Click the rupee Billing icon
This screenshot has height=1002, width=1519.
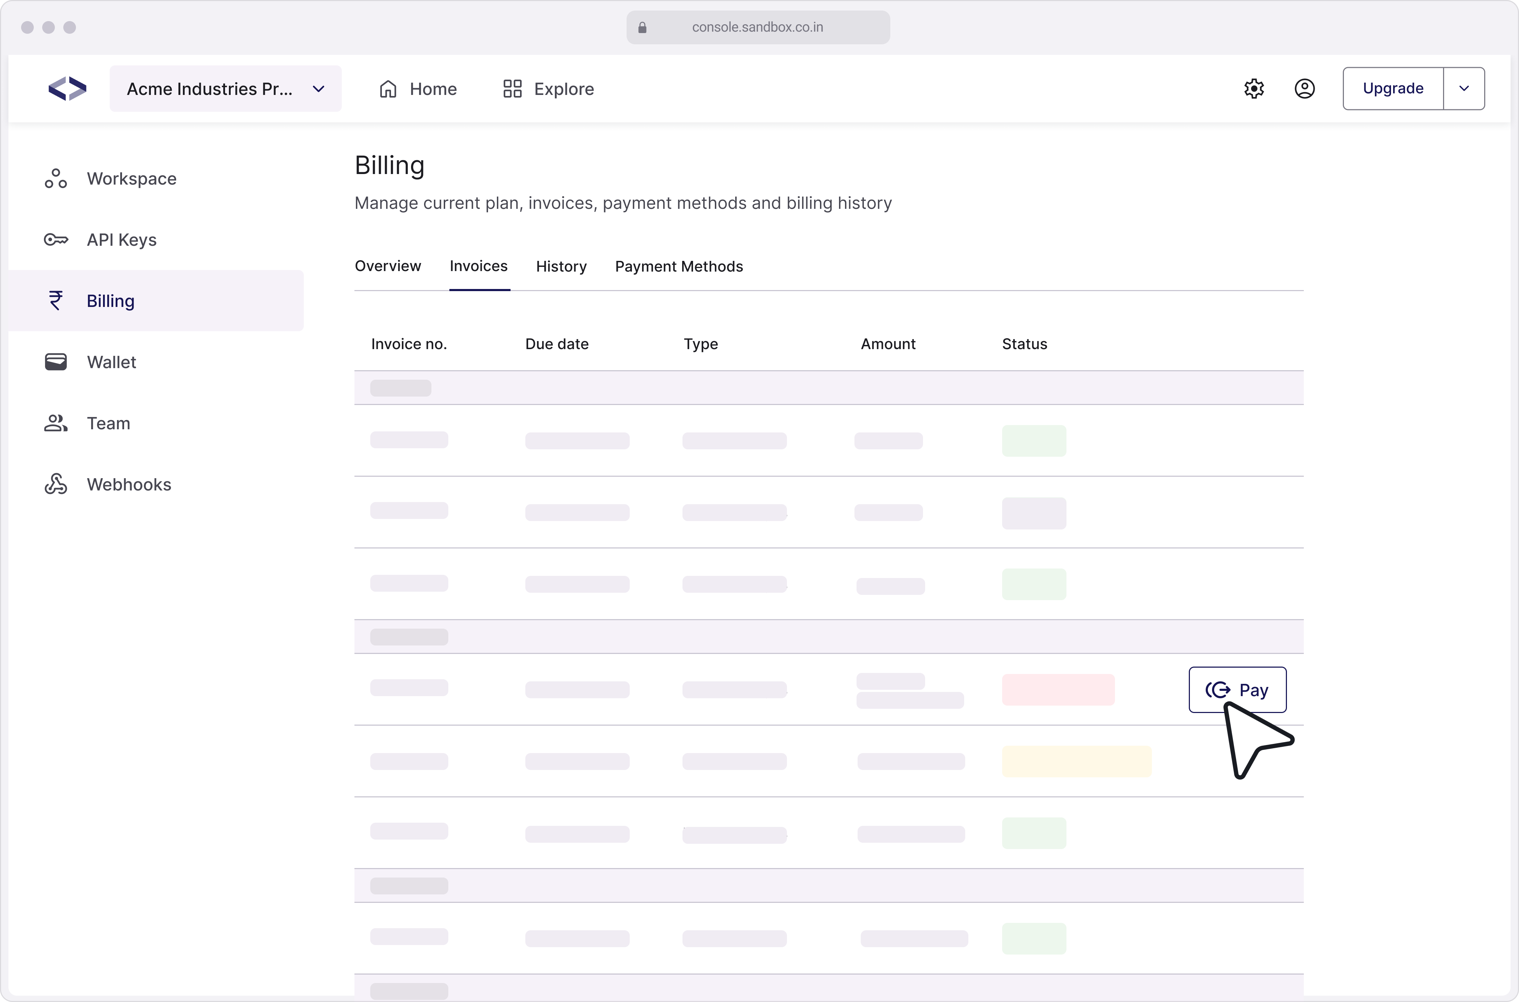click(x=56, y=301)
